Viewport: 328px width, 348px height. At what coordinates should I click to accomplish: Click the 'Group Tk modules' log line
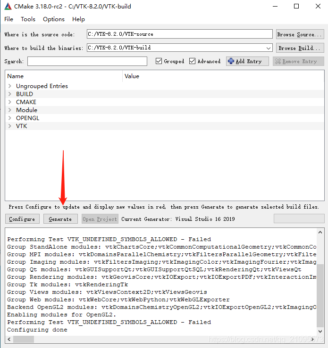click(x=67, y=284)
